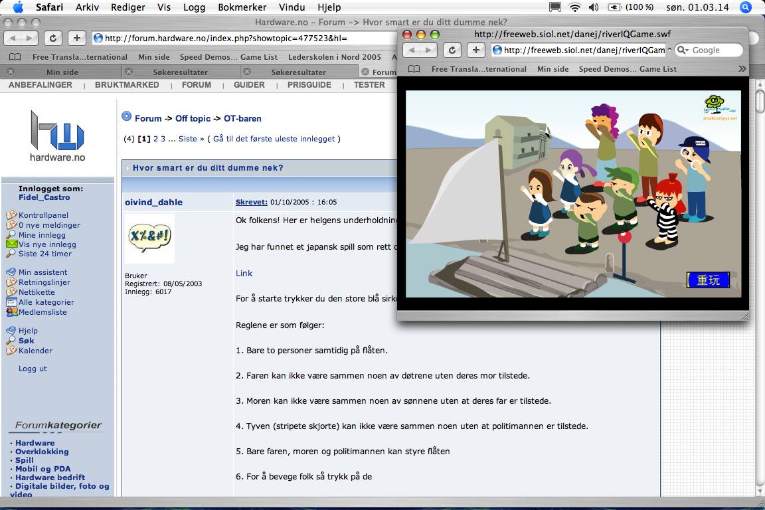The width and height of the screenshot is (765, 510).
Task: Open Free Translation bookmark in hardware.no window
Action: click(x=80, y=57)
